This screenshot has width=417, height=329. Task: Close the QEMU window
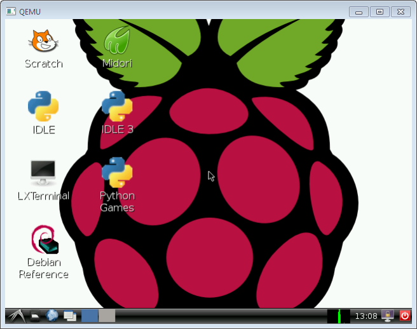tap(400, 12)
